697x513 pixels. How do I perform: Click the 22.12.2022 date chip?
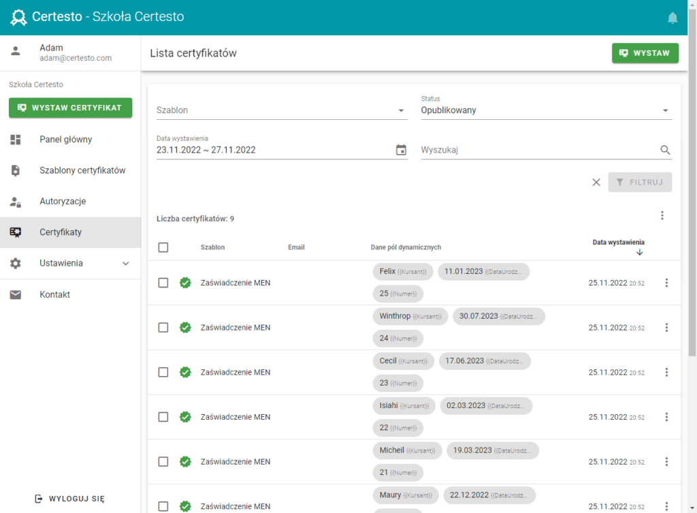489,495
